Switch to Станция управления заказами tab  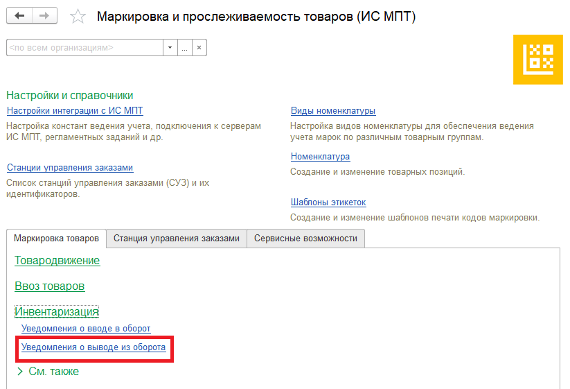tap(177, 239)
